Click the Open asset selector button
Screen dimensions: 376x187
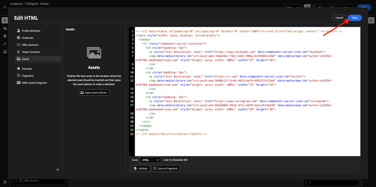(94, 93)
